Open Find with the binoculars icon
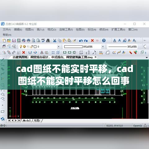Viewport: 149px width, 149px height. [x=48, y=40]
